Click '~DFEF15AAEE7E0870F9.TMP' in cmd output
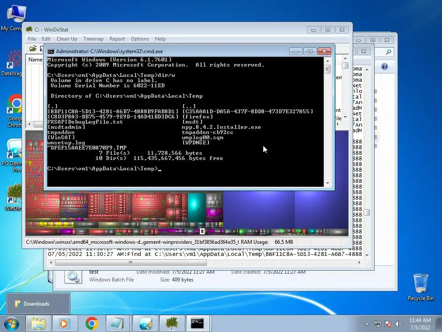The height and width of the screenshot is (332, 442). click(87, 148)
